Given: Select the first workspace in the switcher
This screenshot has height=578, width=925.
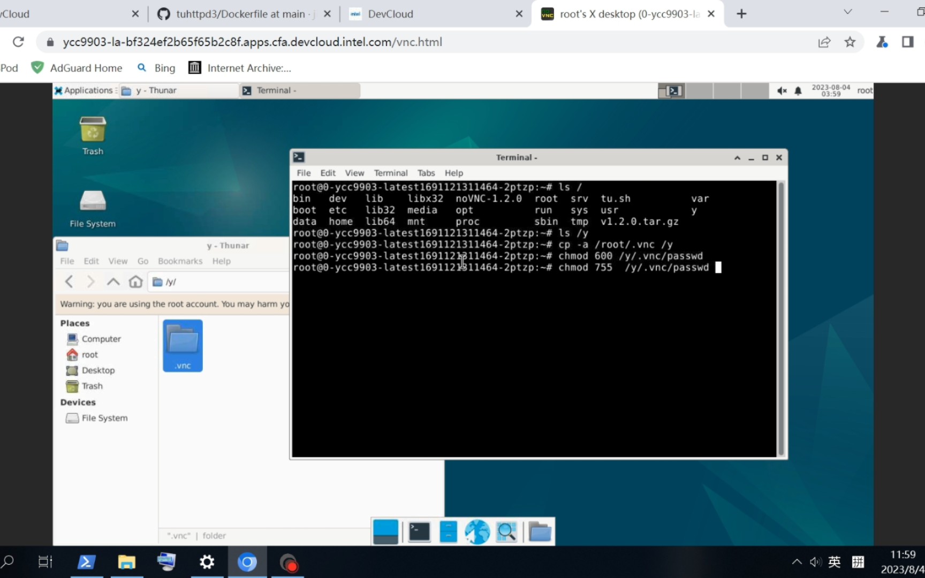Looking at the screenshot, I should click(x=672, y=91).
